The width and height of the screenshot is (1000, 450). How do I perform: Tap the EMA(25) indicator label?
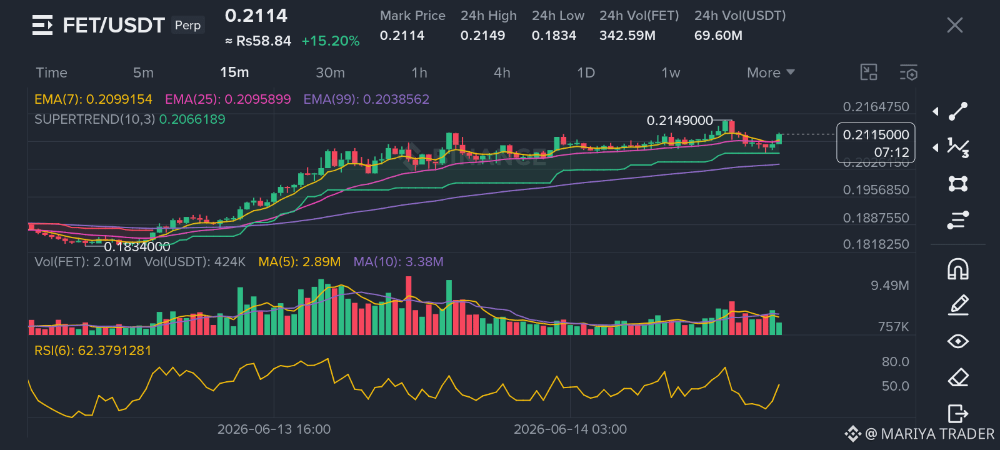(x=228, y=99)
